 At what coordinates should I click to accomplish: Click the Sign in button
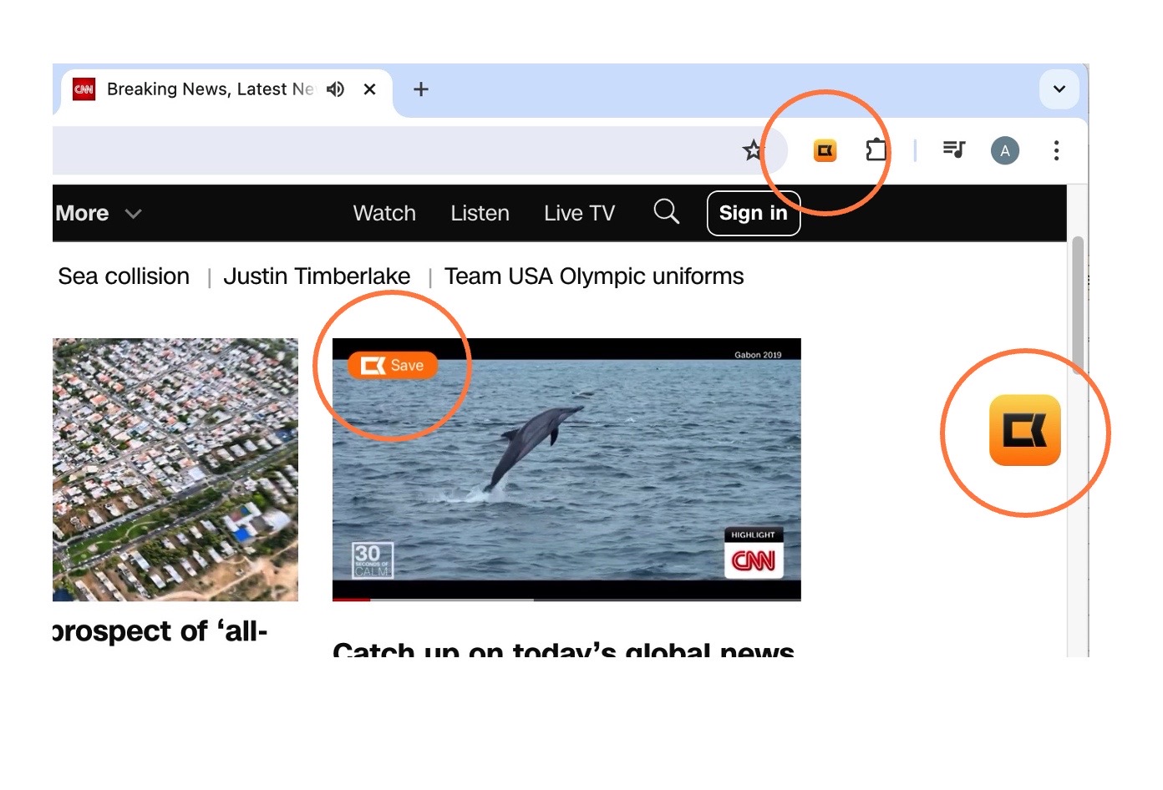tap(754, 213)
